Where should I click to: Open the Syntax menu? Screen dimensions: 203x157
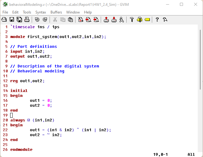pyautogui.click(x=41, y=12)
